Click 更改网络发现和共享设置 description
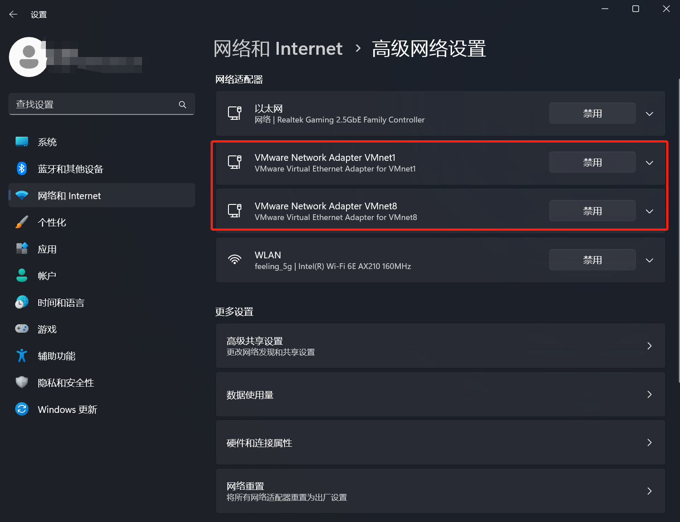This screenshot has width=680, height=522. tap(271, 352)
